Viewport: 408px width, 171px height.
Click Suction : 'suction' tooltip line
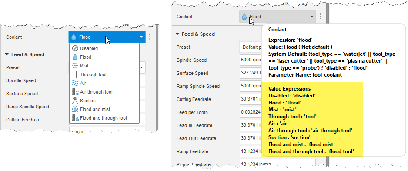coord(289,137)
